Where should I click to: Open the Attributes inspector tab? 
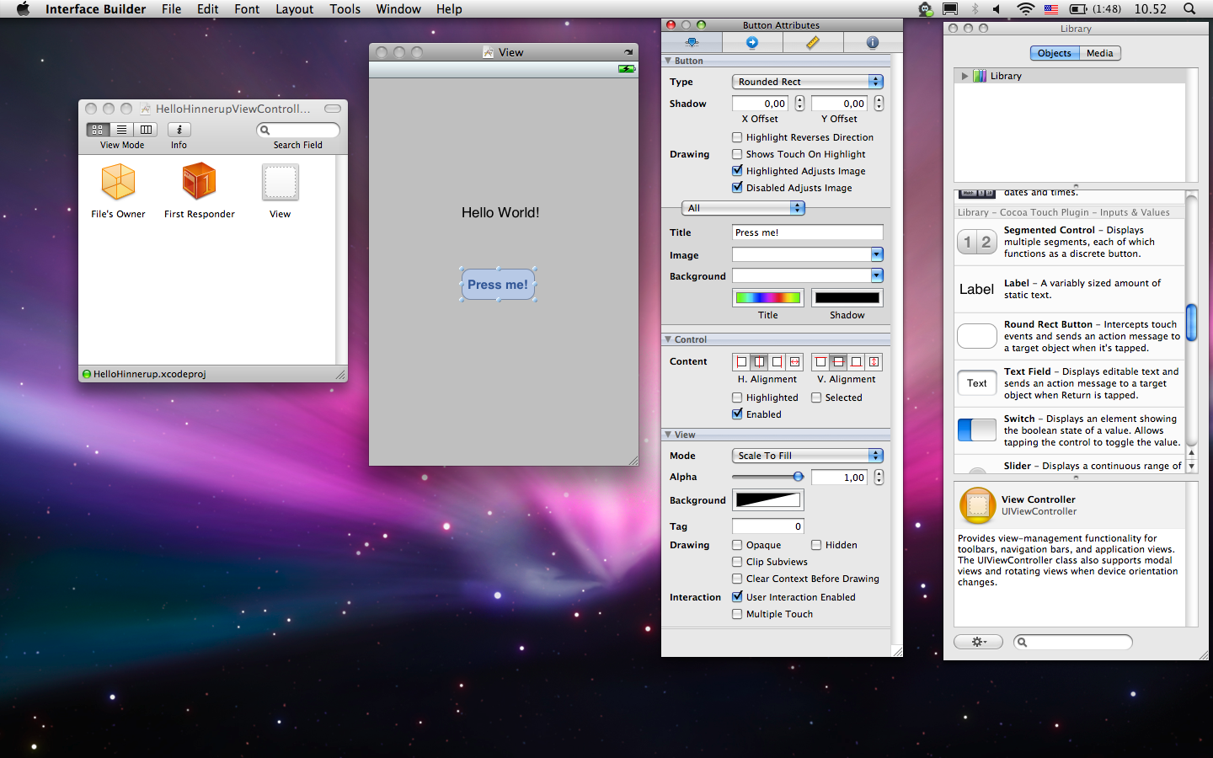coord(692,42)
